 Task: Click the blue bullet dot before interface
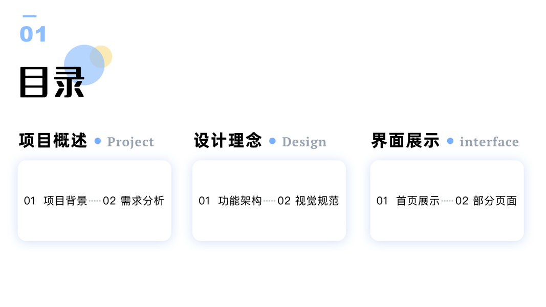(x=450, y=141)
